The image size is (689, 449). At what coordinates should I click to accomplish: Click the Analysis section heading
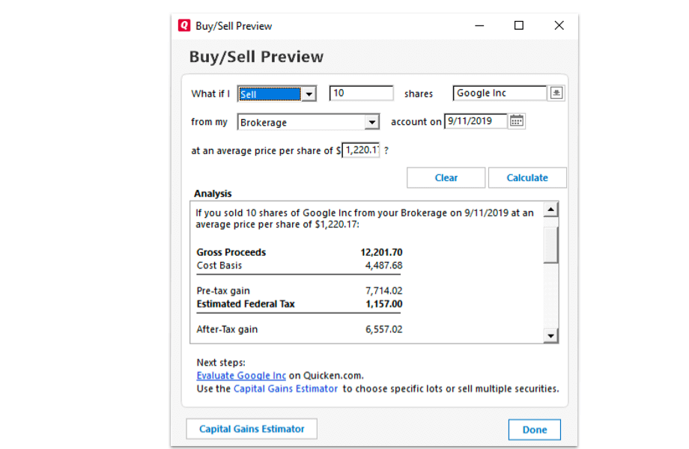click(x=213, y=194)
